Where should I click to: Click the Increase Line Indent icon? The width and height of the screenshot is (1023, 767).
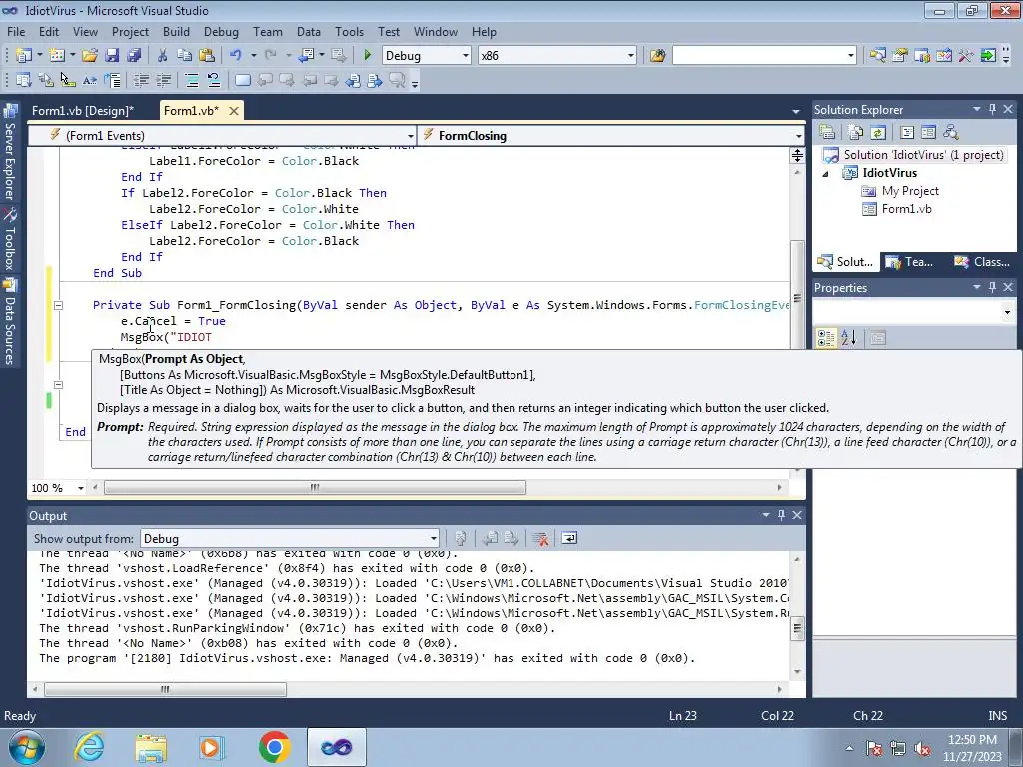[163, 80]
